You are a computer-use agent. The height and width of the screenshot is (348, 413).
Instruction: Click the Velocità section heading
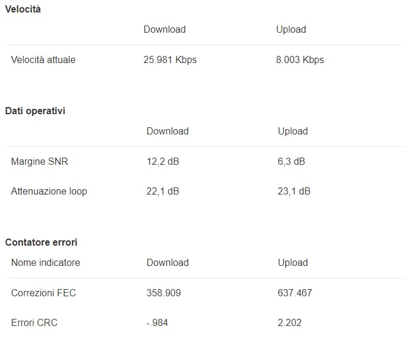[x=23, y=10]
